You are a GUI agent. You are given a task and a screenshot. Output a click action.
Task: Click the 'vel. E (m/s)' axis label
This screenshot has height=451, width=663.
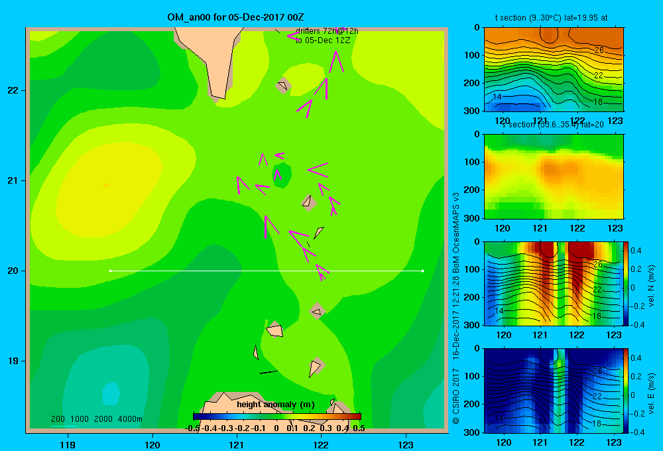(x=651, y=393)
